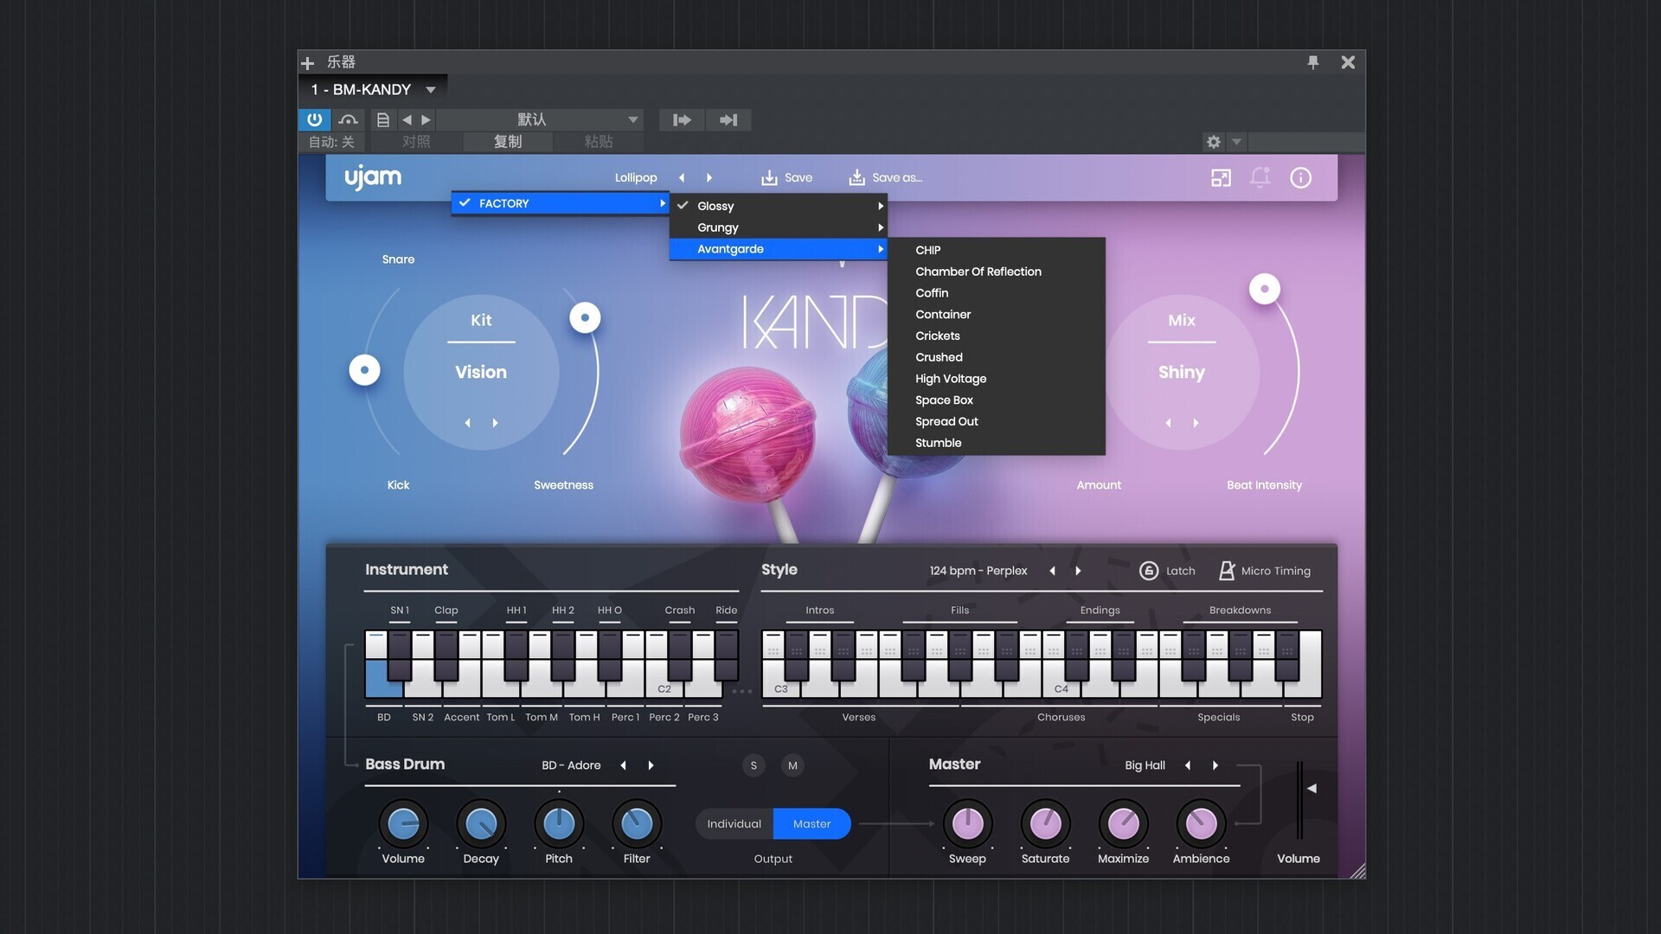Open the Lollipop preset name menu
Viewport: 1661px width, 934px height.
point(636,177)
